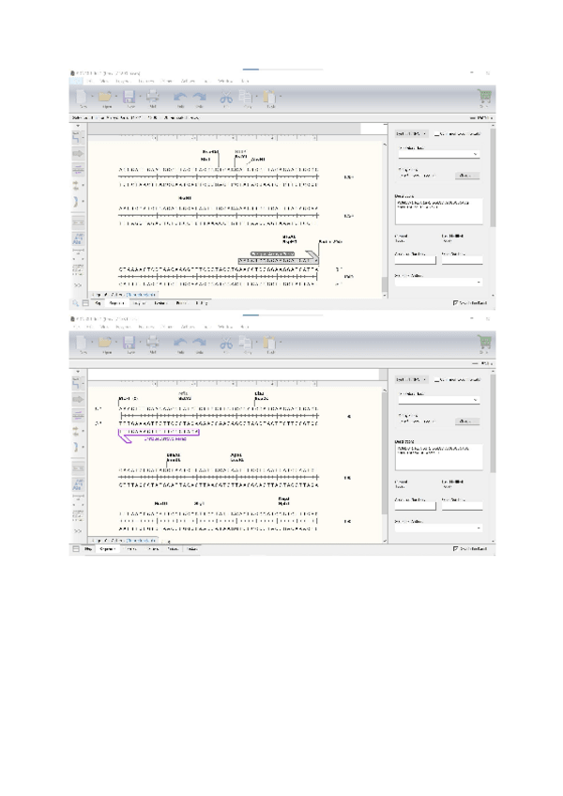
Task: Open the lowest combo box in upper description panel
Action: [438, 283]
